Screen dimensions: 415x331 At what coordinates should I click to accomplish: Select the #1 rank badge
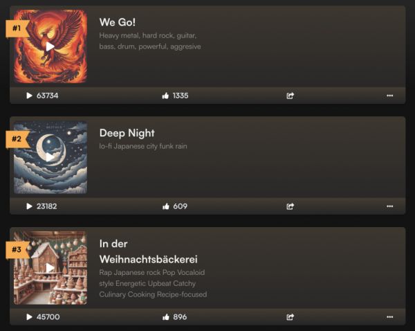point(17,28)
